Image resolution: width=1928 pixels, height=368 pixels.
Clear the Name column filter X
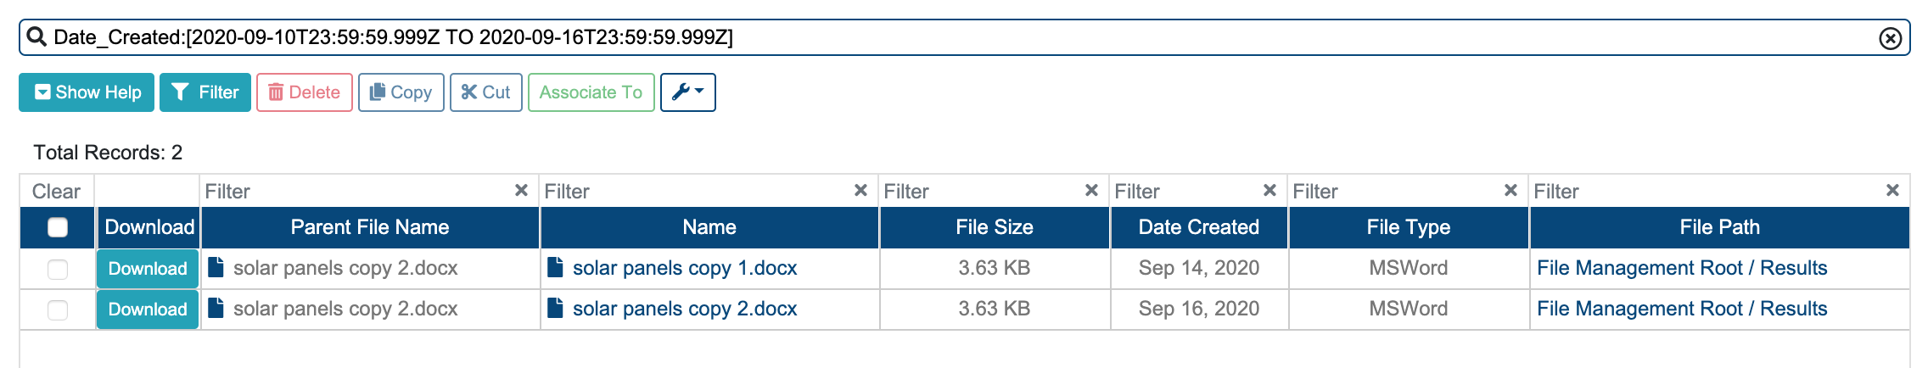(x=860, y=191)
